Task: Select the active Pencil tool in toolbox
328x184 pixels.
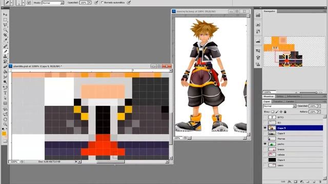Action: tap(5, 51)
